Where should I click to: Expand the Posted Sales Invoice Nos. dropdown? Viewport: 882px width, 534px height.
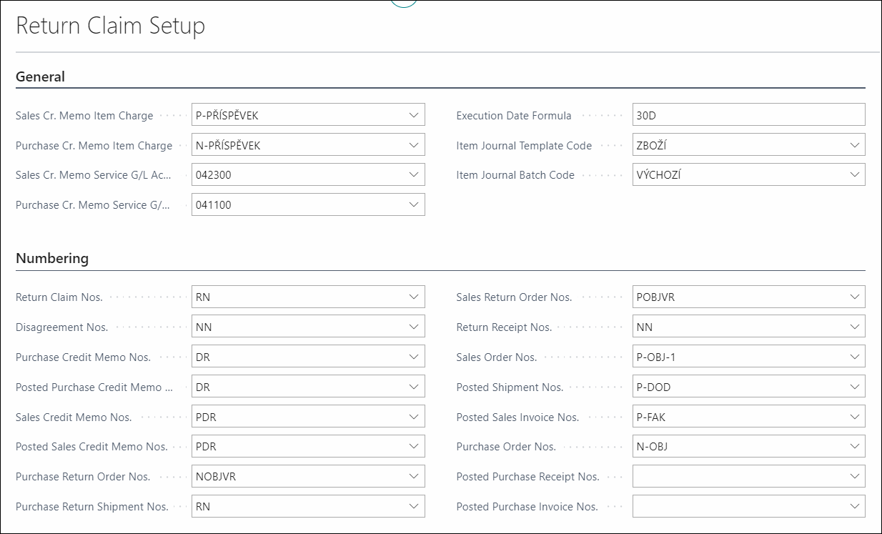pos(854,417)
